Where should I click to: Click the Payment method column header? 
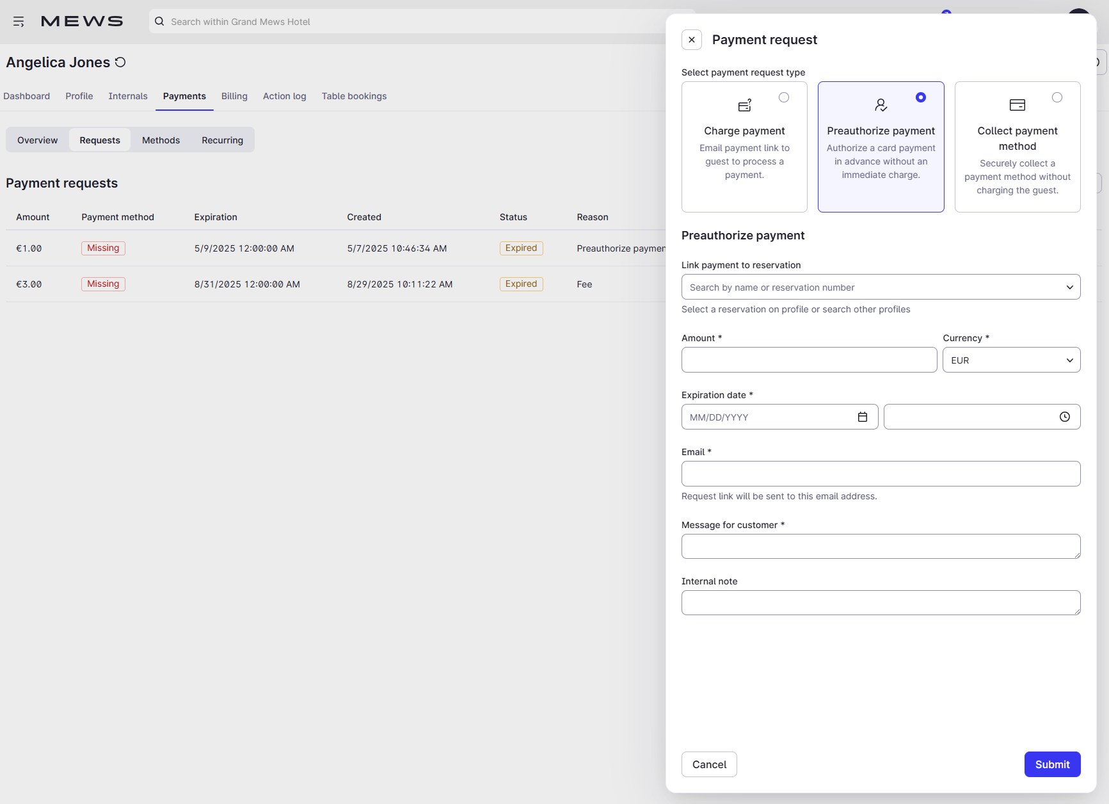pos(118,217)
